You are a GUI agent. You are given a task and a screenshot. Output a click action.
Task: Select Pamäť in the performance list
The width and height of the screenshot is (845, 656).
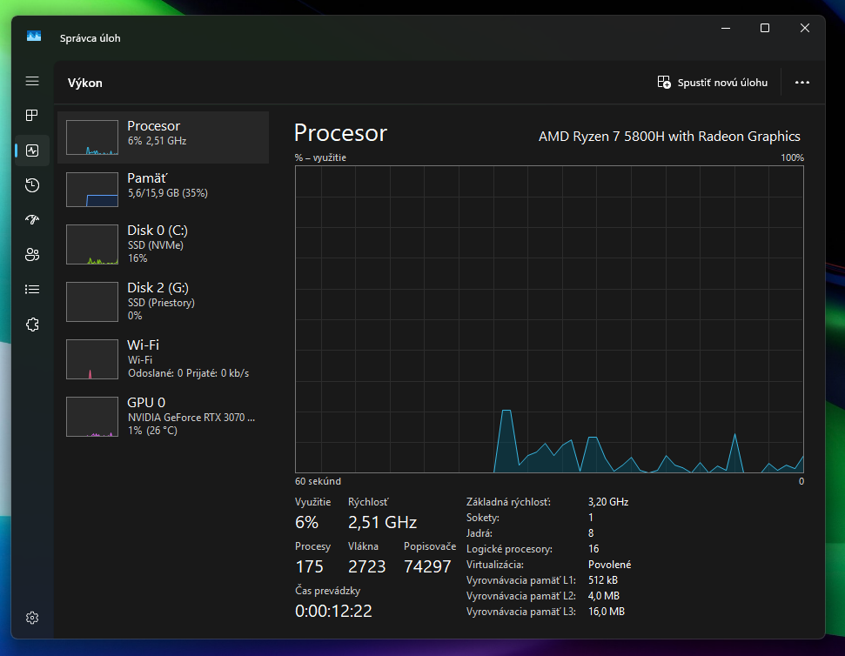[x=164, y=190]
